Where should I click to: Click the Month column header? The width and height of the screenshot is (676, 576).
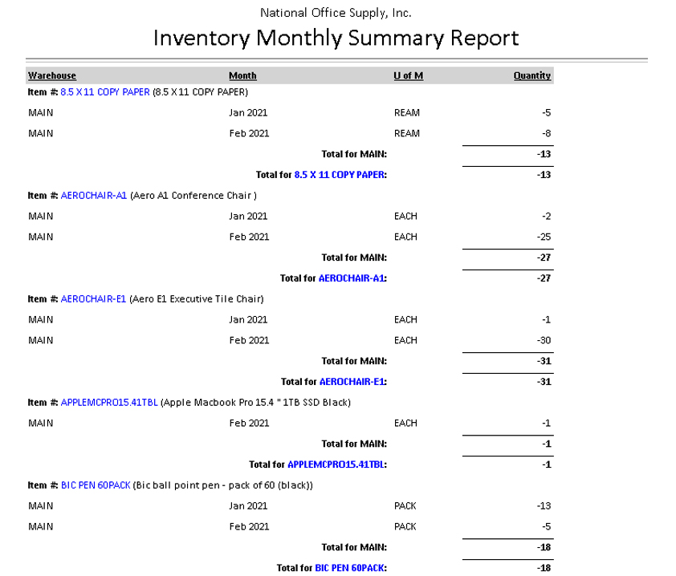click(242, 75)
